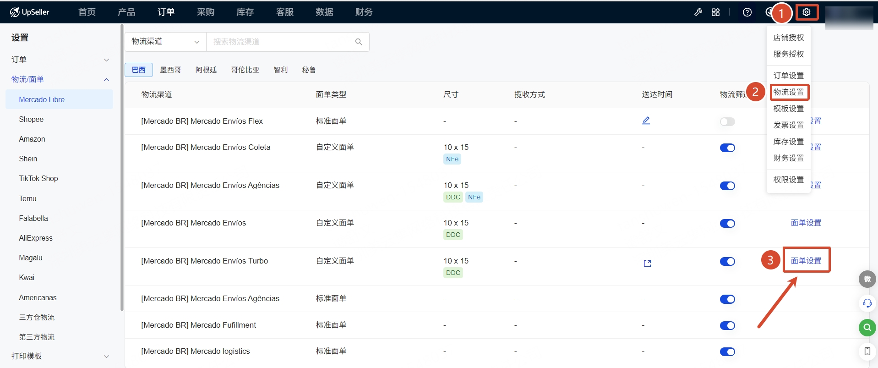Toggle Envíos Agências 标准面单 switch
Viewport: 878px width, 368px height.
pos(727,299)
